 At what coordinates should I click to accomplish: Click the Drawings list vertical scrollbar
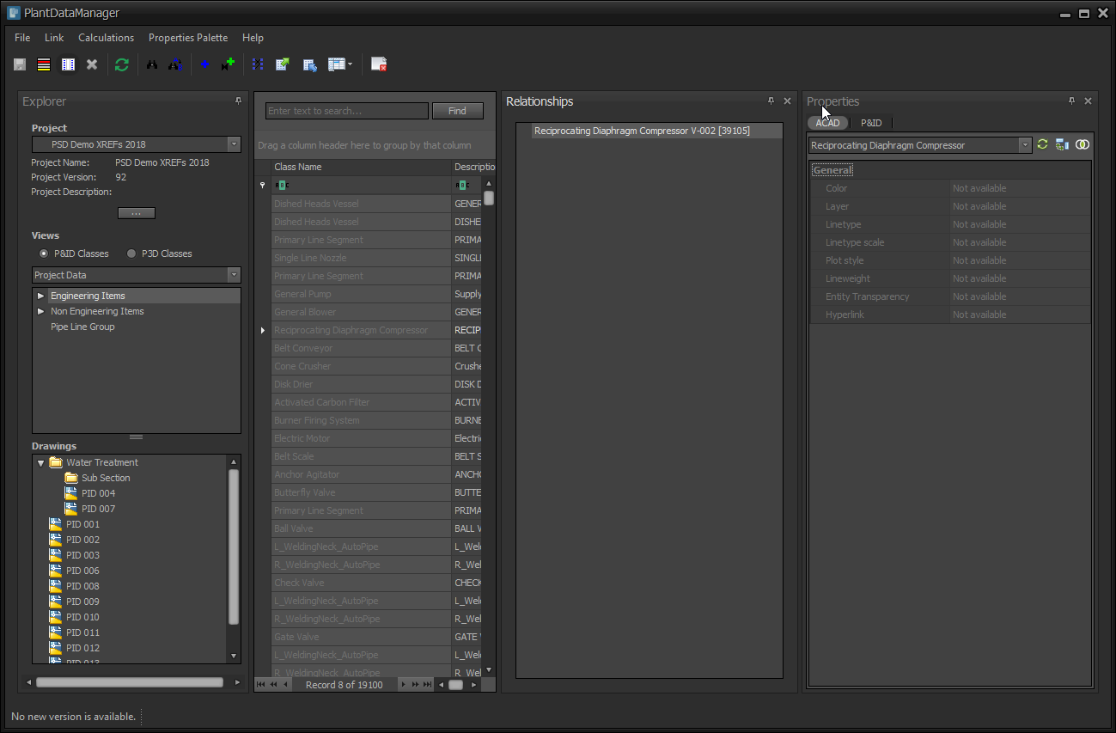(x=234, y=547)
